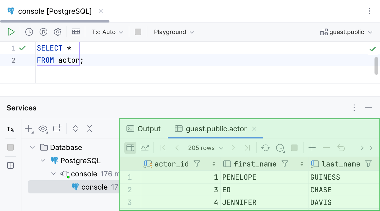Screen dimensions: 380x211
Task: Select the PENELOPE first_name cell
Action: click(264, 177)
